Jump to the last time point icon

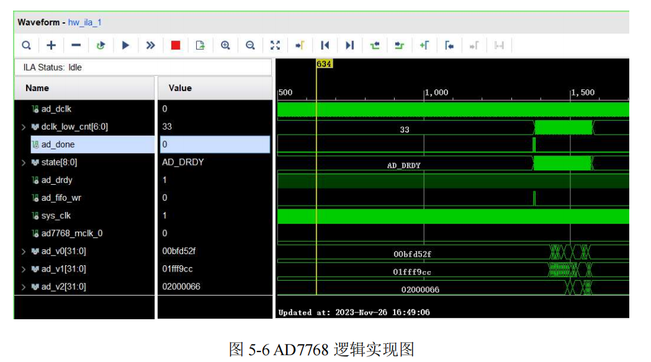(x=349, y=45)
